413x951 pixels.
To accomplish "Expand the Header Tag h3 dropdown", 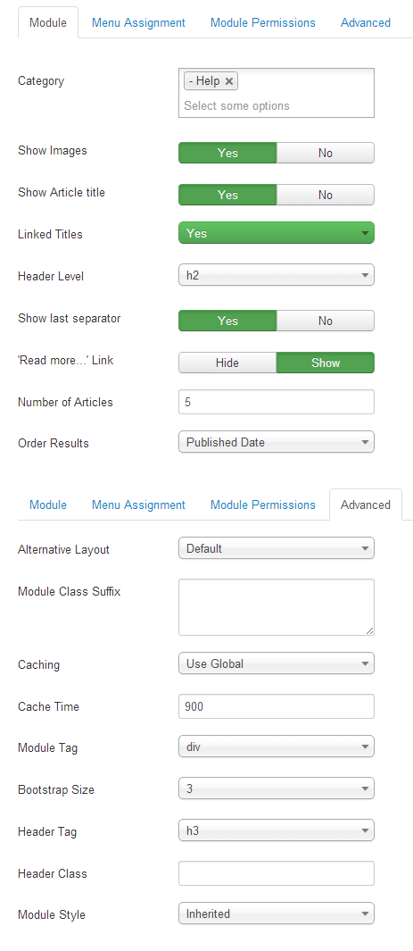I will pyautogui.click(x=277, y=830).
